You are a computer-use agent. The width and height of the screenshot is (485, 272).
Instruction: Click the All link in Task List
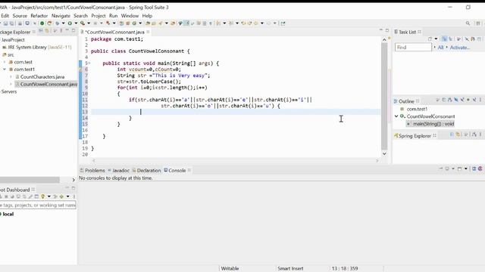pyautogui.click(x=440, y=48)
